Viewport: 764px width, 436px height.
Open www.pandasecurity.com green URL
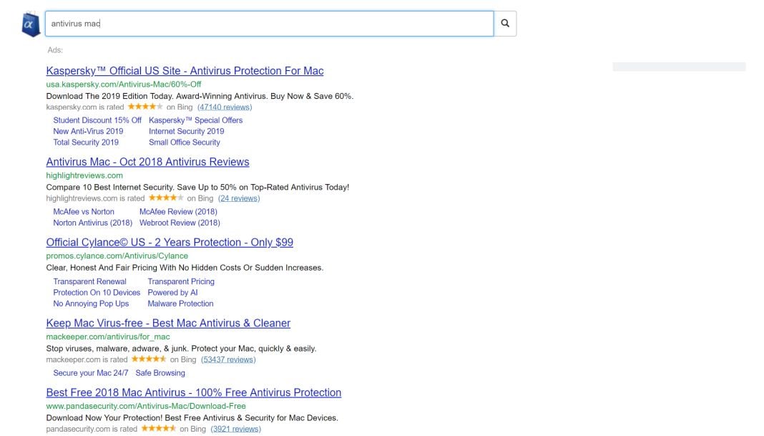(146, 406)
